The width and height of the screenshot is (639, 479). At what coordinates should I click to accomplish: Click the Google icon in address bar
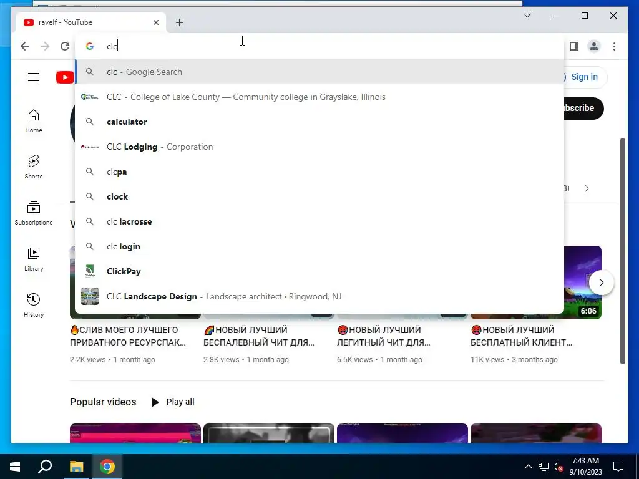90,46
